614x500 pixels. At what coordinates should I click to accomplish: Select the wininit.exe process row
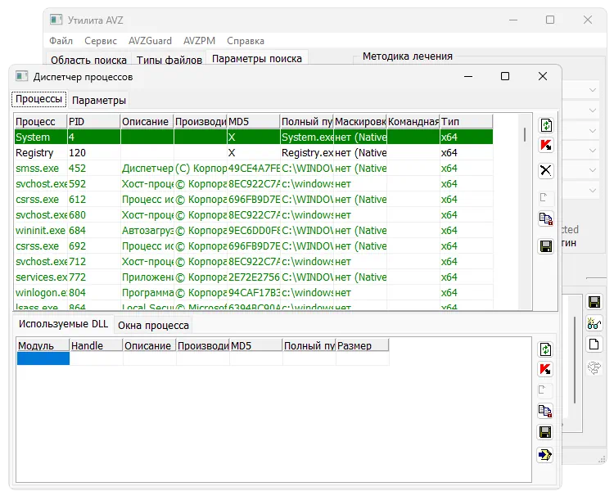[253, 231]
